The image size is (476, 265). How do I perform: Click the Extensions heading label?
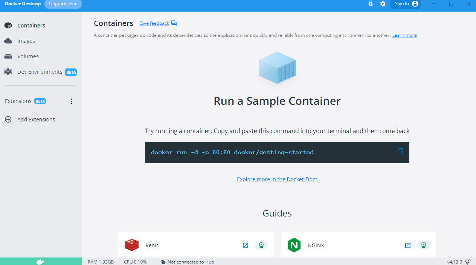point(18,101)
